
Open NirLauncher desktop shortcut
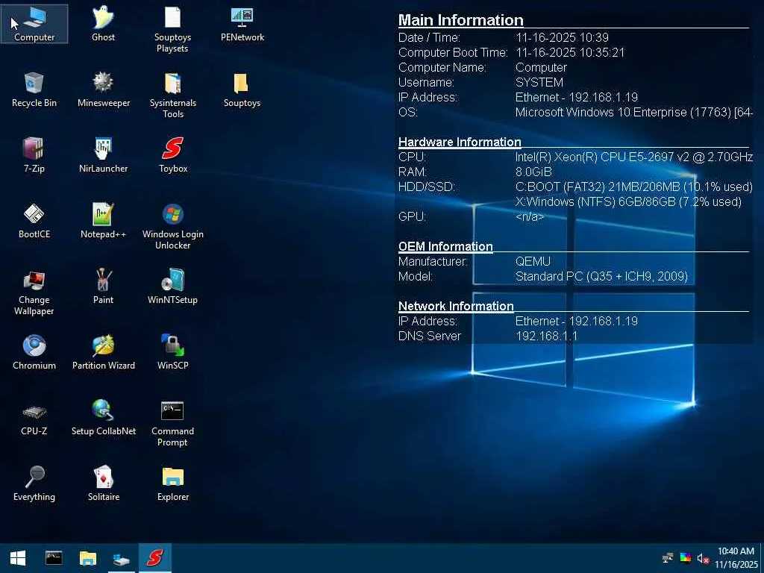point(103,156)
